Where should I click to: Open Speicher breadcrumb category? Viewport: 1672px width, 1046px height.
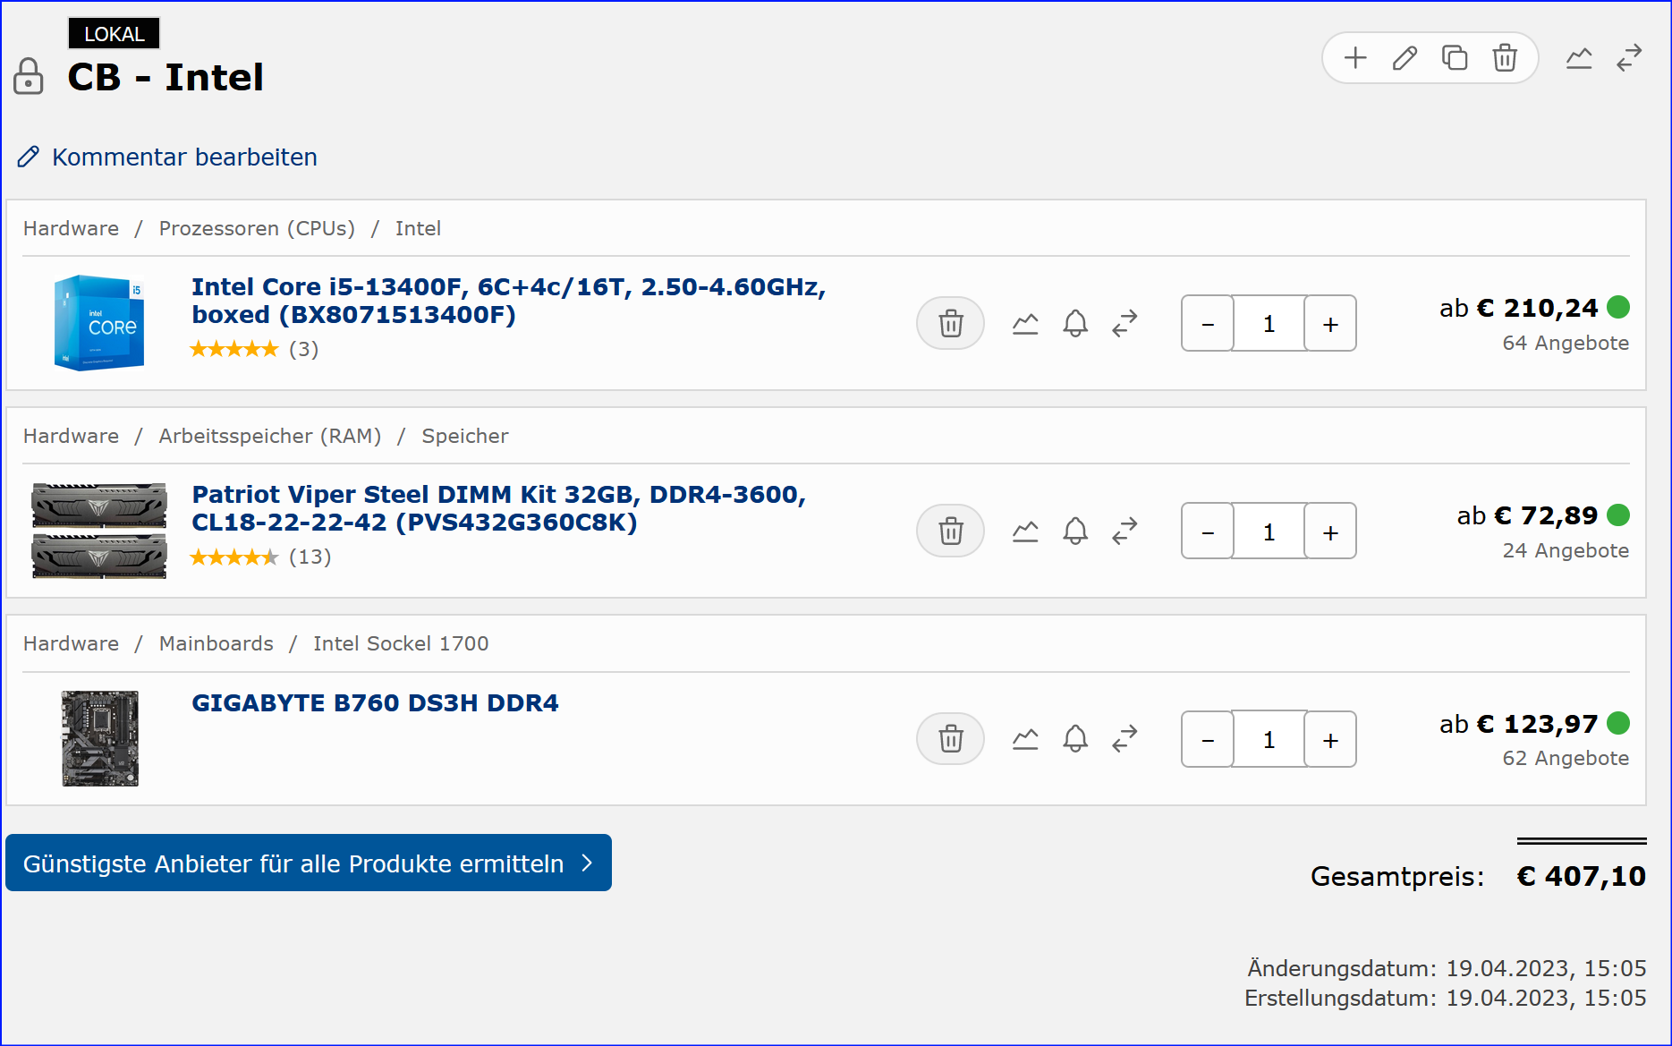[465, 436]
